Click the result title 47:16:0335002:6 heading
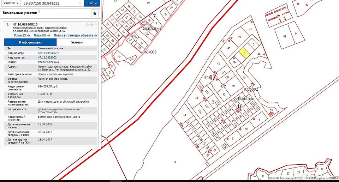 pyautogui.click(x=25, y=24)
